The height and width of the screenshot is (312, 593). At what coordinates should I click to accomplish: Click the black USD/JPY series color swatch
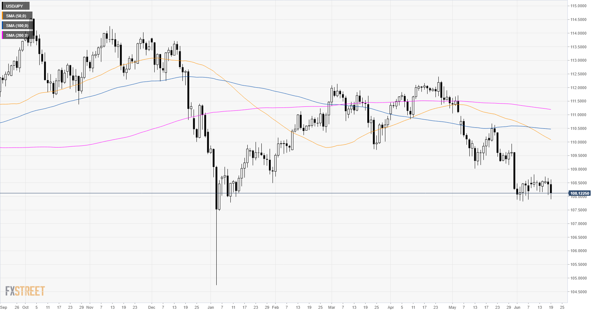[3, 6]
